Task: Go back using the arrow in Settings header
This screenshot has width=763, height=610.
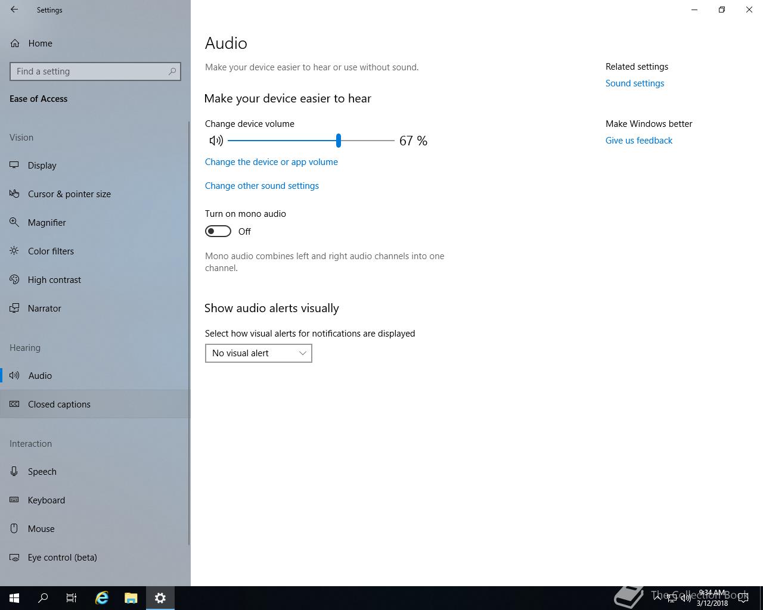Action: (14, 10)
